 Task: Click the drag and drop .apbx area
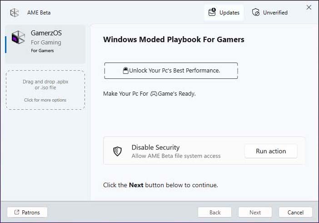pos(45,90)
